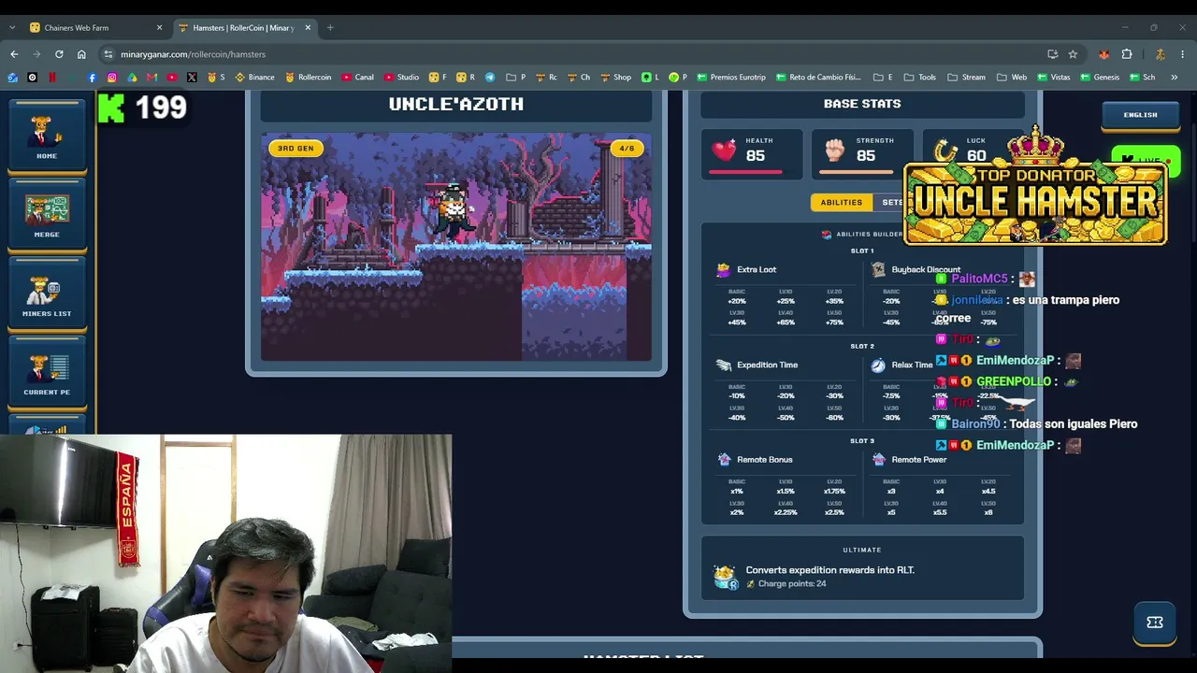Open the Canal YouTube bookmark
Screen dimensions: 1197x673
point(358,78)
